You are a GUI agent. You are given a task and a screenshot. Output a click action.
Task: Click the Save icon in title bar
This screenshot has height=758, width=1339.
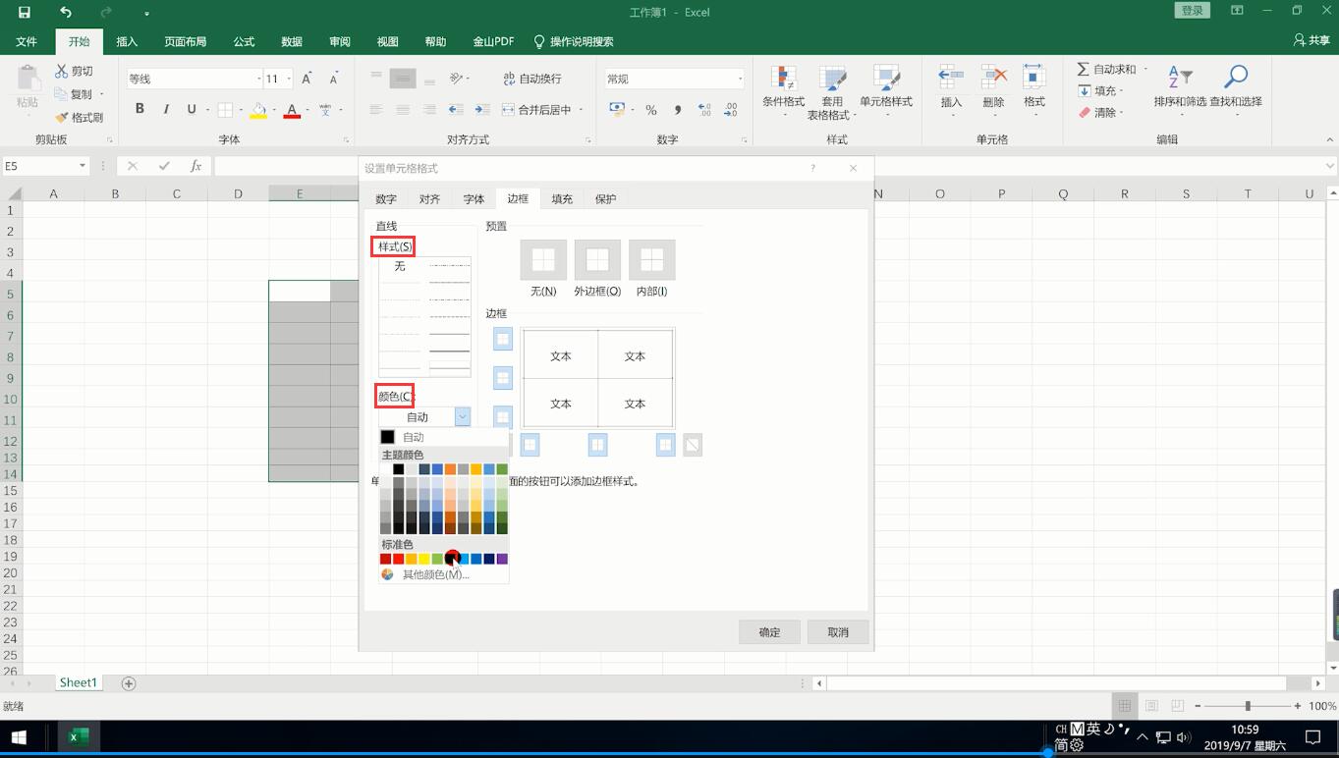24,13
